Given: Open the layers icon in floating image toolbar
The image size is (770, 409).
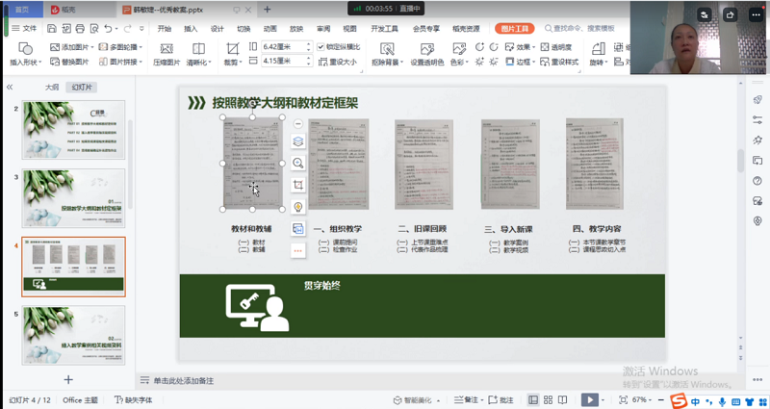Looking at the screenshot, I should click(298, 142).
